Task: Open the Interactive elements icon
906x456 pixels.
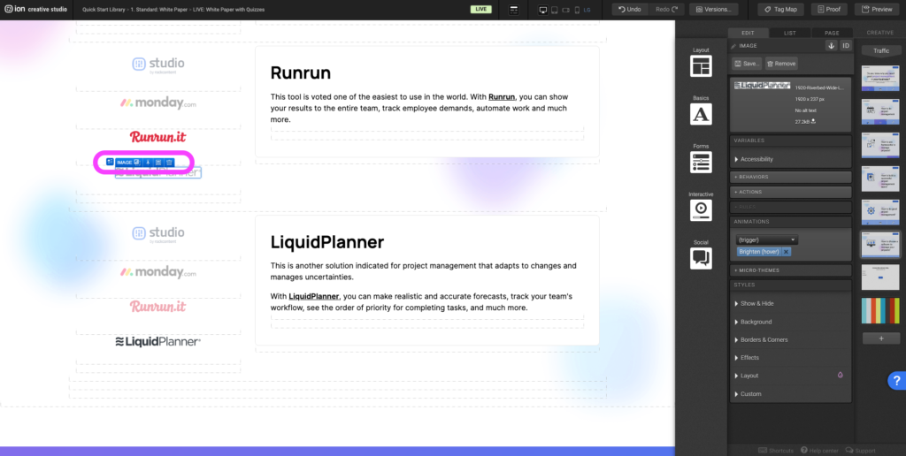Action: (x=701, y=209)
